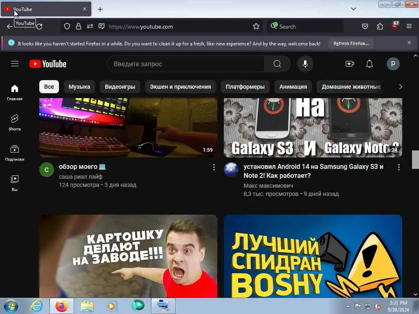Open site permissions icon in address bar

(90, 26)
